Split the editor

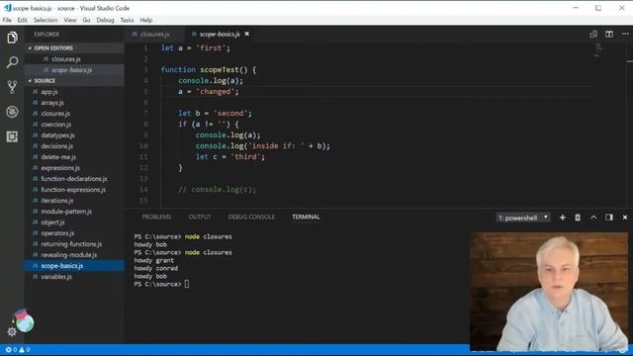click(x=609, y=35)
